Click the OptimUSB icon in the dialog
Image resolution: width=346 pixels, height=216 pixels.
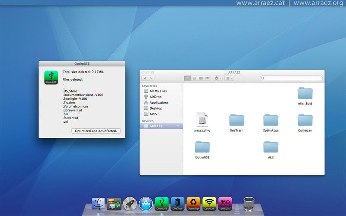[51, 77]
